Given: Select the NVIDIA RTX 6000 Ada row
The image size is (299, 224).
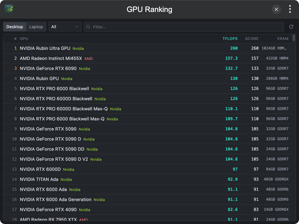Looking at the screenshot, I should [147, 190].
